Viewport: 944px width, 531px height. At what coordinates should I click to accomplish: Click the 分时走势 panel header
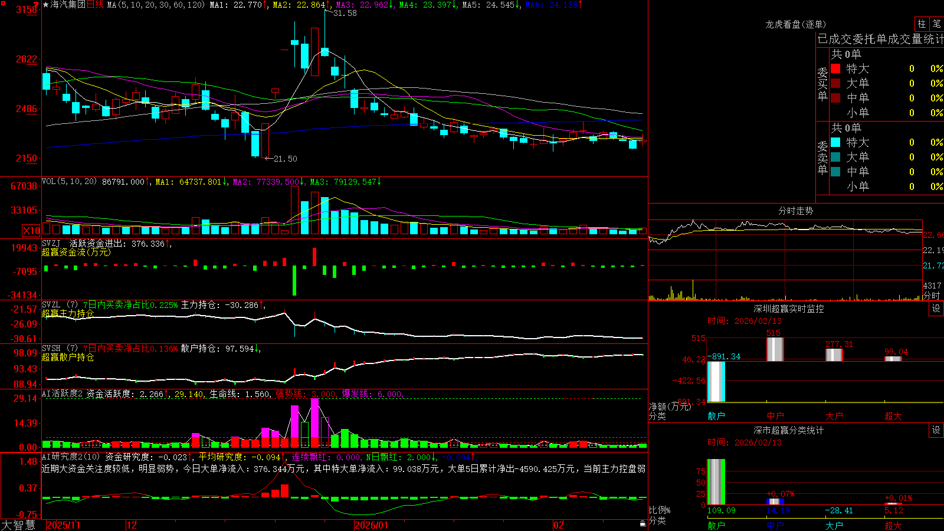pyautogui.click(x=796, y=211)
